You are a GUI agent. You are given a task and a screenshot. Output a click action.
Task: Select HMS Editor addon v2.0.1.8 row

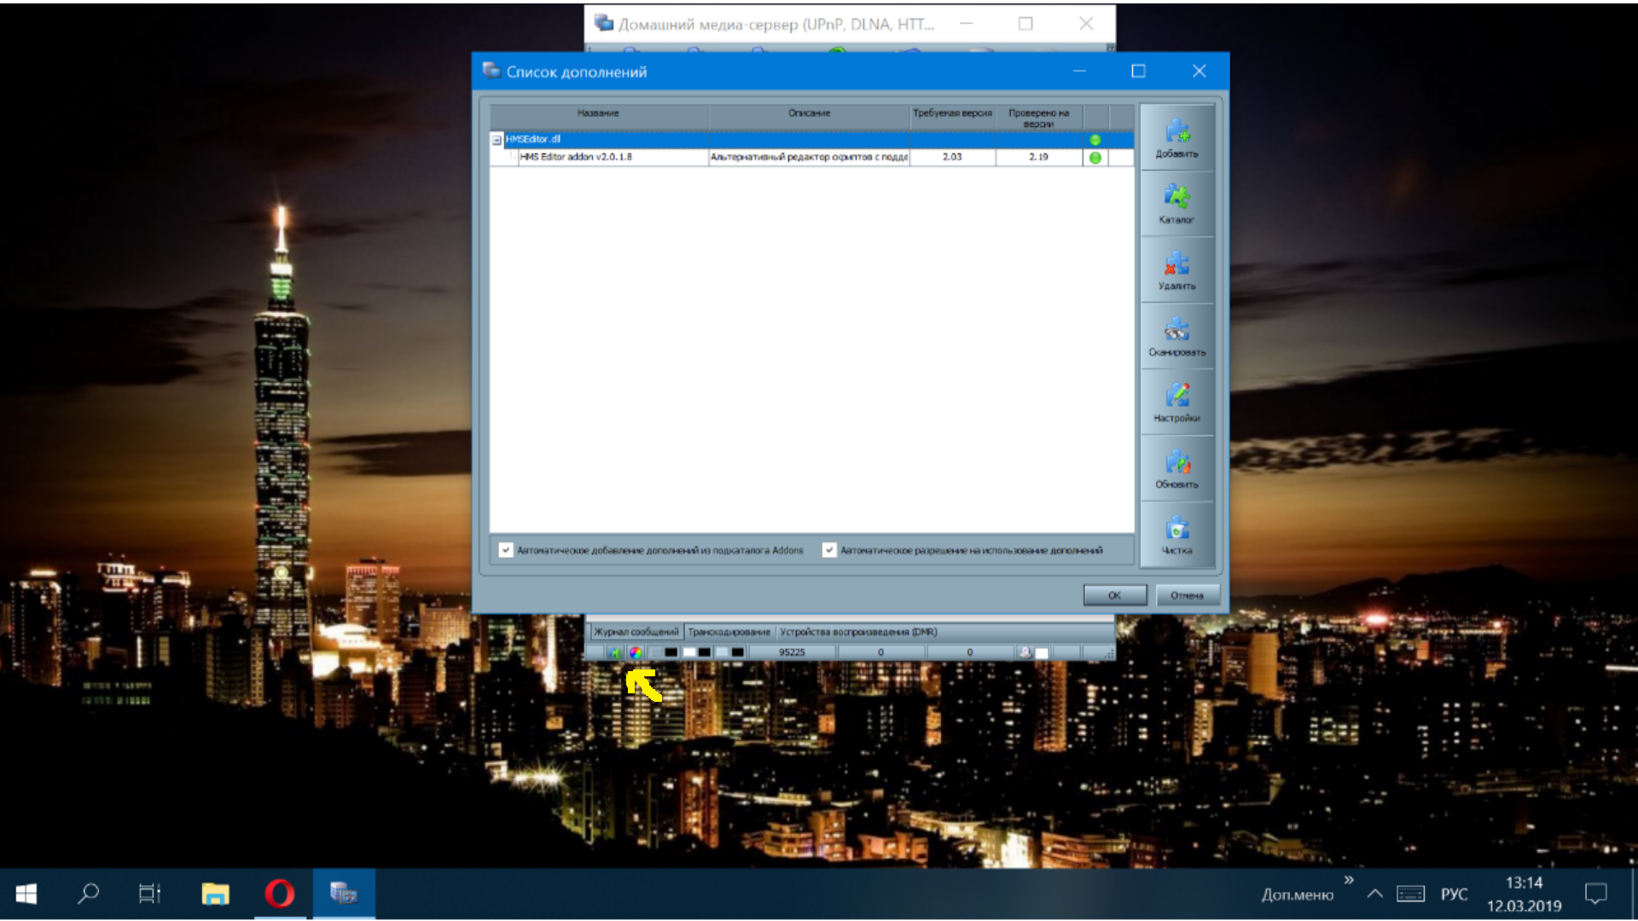tap(576, 157)
